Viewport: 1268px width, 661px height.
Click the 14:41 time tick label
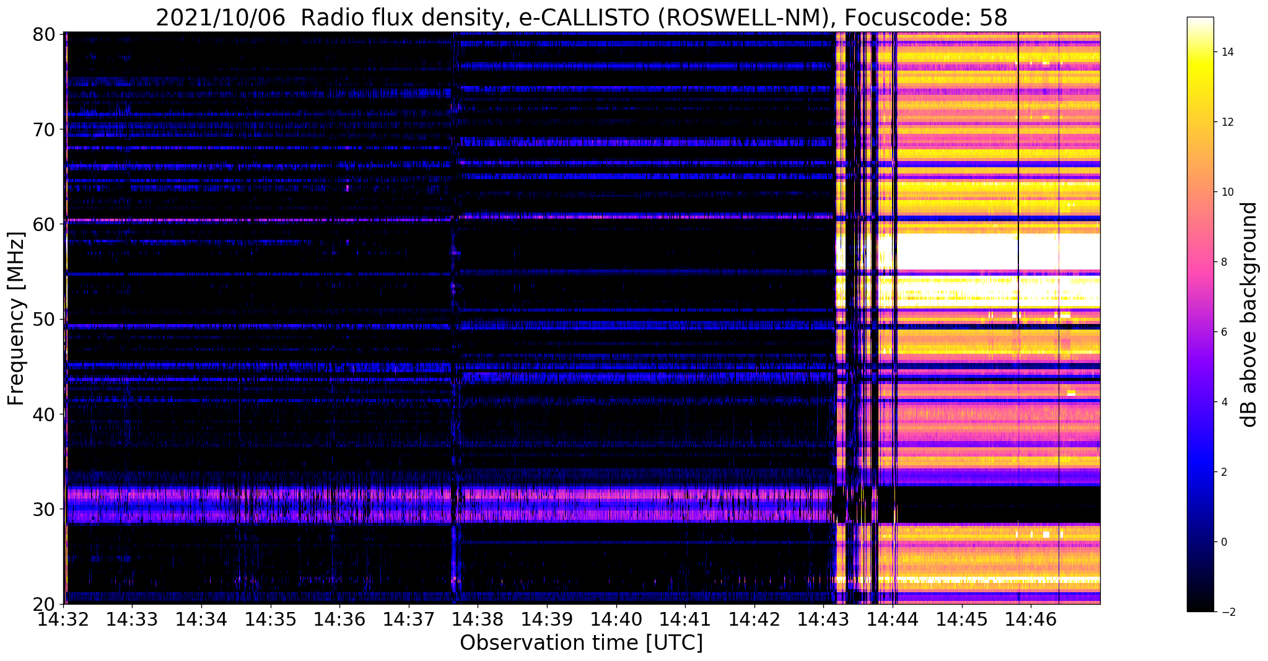(x=685, y=618)
